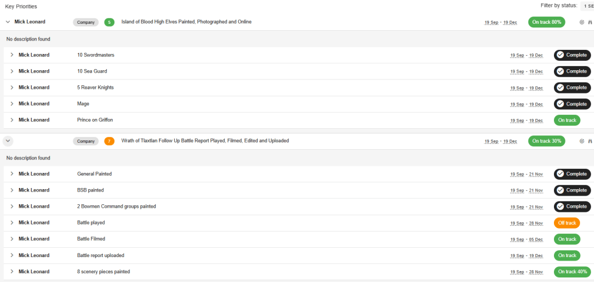The height and width of the screenshot is (282, 594).
Task: Collapse the Wrath of Tlaxtlan priority section
Action: [8, 140]
